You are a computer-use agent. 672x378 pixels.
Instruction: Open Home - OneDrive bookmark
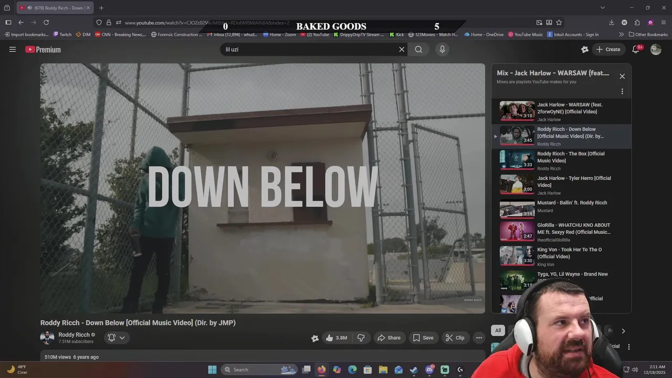coord(484,35)
